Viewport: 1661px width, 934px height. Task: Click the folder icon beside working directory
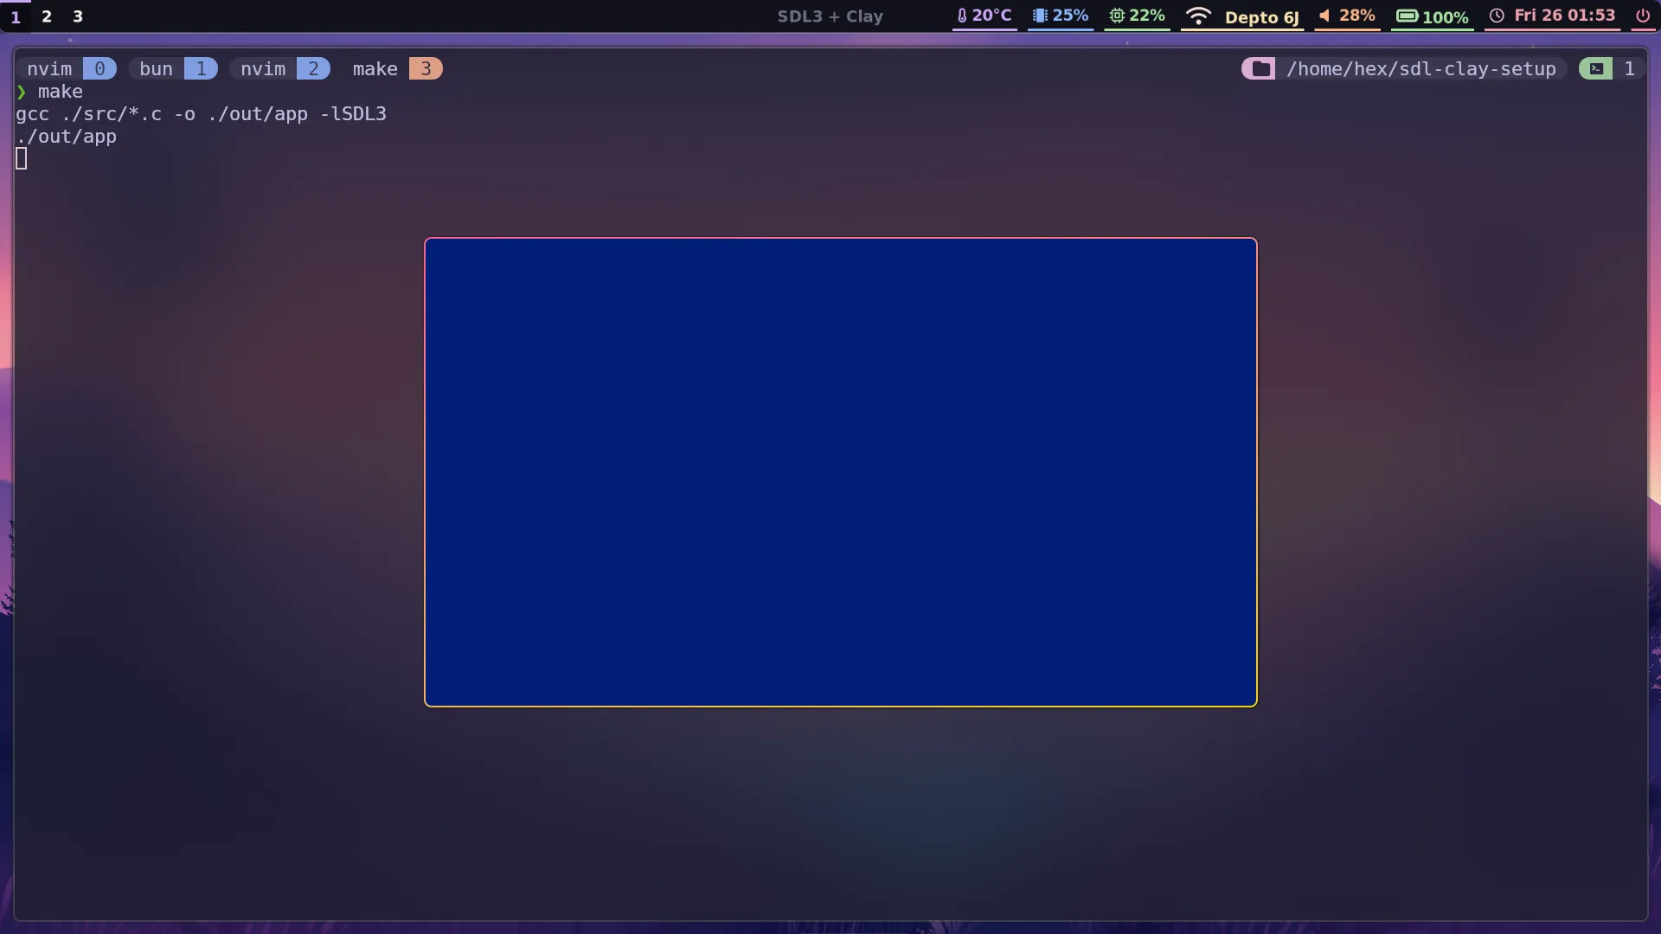(1260, 69)
